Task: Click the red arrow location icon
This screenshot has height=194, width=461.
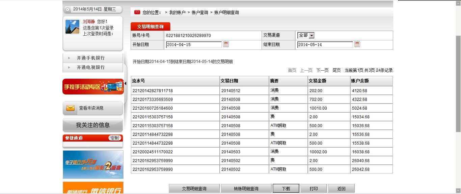Action: click(137, 12)
